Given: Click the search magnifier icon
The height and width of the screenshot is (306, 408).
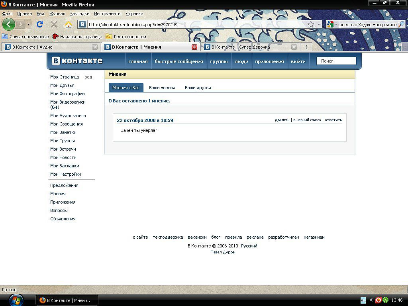Looking at the screenshot, I should pos(402,24).
